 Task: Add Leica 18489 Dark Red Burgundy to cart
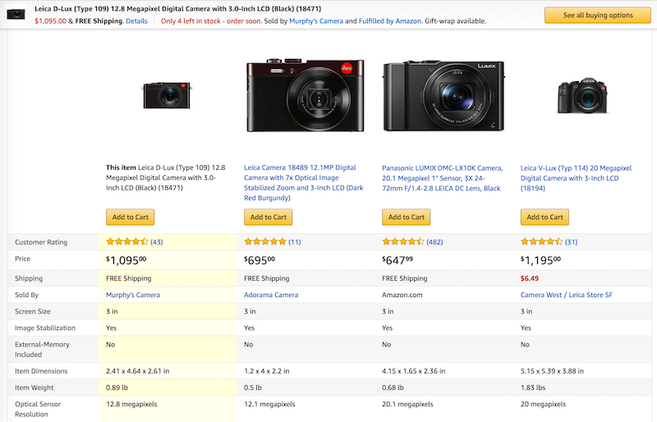(269, 217)
